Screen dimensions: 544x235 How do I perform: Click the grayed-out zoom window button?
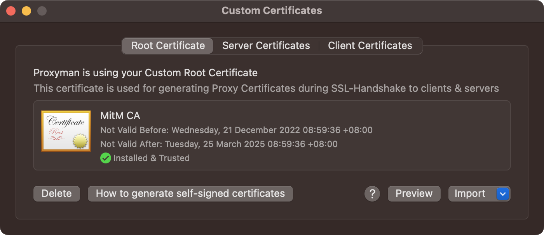click(42, 11)
